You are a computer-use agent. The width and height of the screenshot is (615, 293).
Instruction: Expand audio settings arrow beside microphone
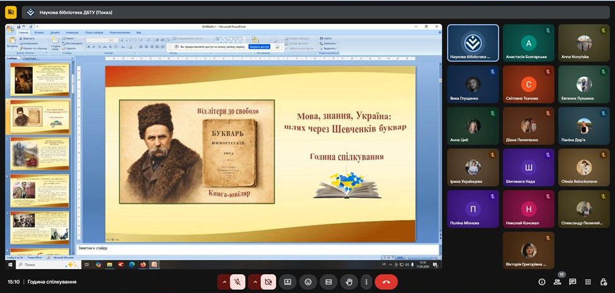point(224,282)
